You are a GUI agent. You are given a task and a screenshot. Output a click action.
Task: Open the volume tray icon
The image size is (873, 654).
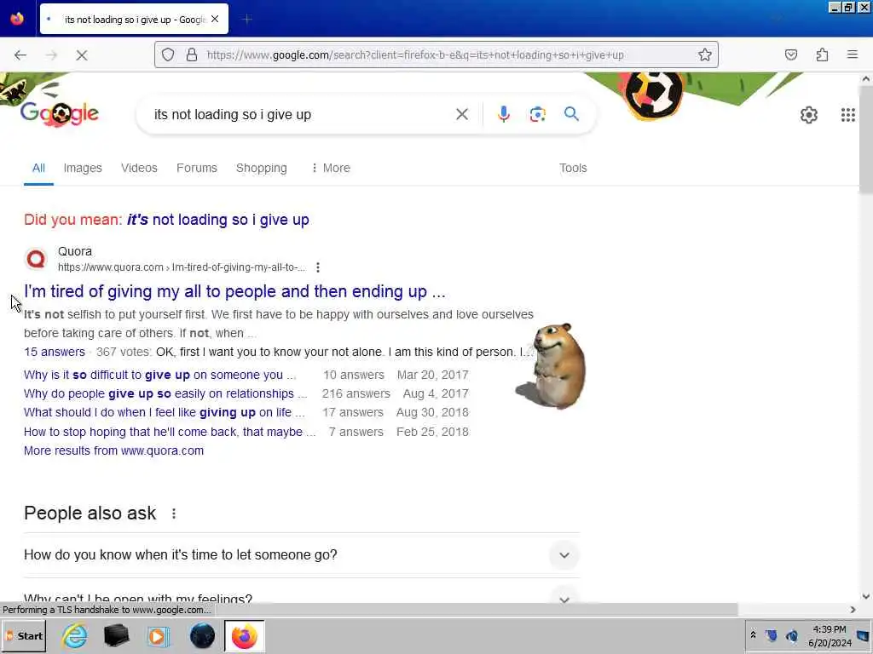(792, 635)
